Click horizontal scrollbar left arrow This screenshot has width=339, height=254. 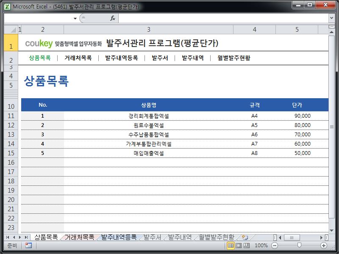click(280, 237)
